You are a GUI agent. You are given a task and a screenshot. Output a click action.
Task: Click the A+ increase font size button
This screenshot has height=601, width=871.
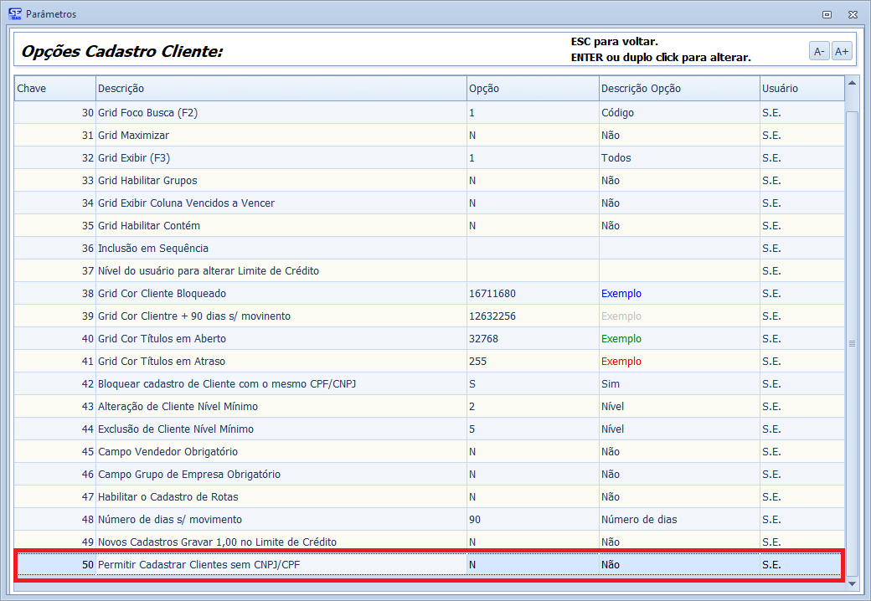[x=842, y=51]
